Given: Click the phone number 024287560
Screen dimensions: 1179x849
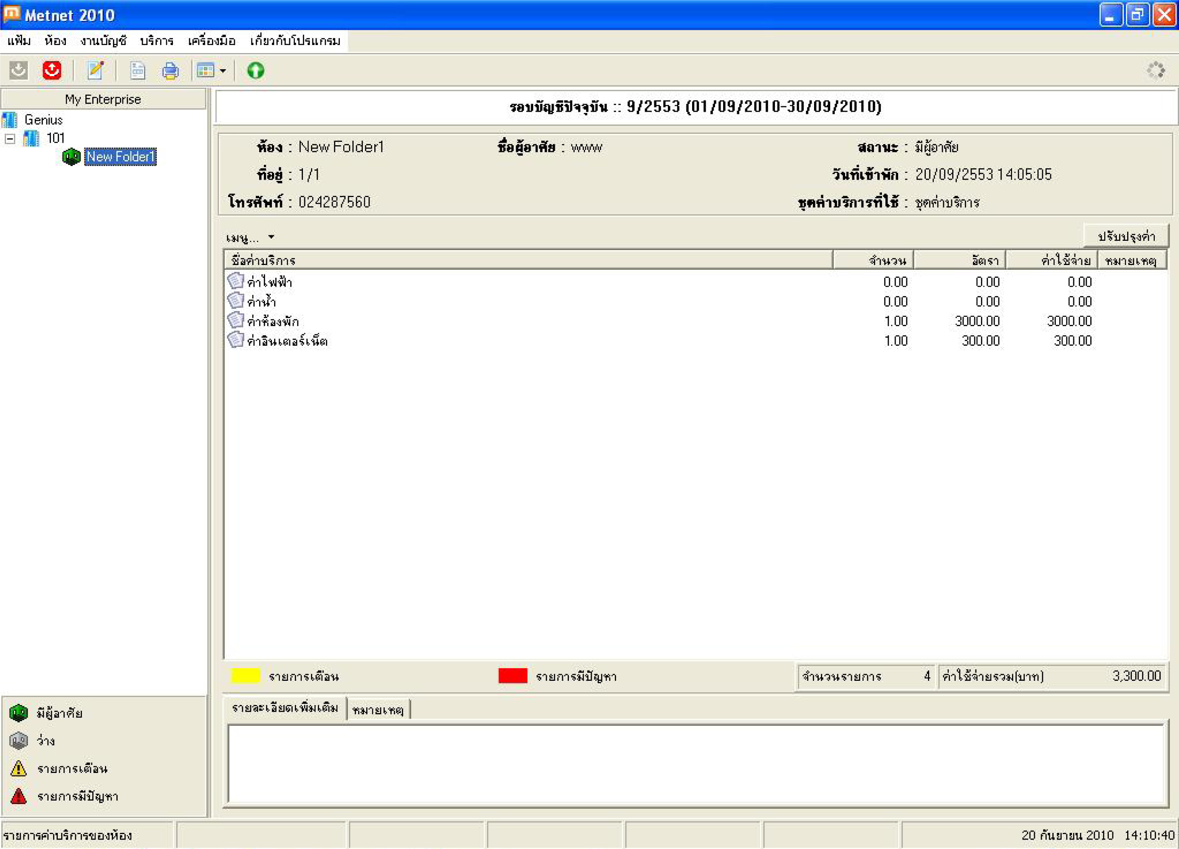Looking at the screenshot, I should point(334,202).
